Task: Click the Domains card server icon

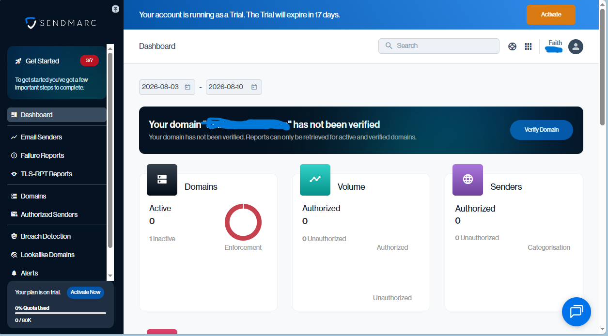Action: click(162, 180)
